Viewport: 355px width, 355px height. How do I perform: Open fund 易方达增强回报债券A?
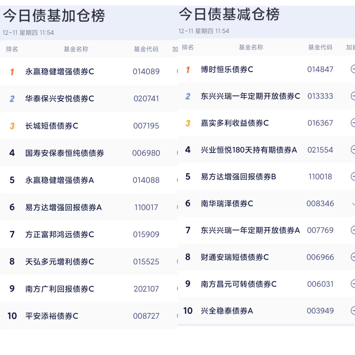[x=64, y=207]
